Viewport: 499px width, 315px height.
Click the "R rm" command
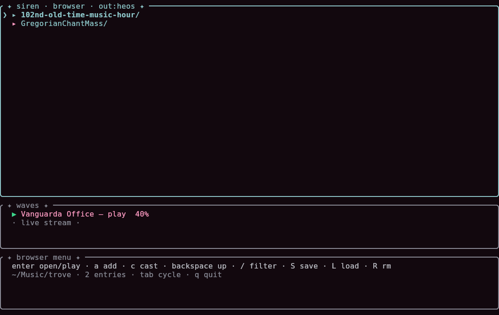[x=382, y=266]
